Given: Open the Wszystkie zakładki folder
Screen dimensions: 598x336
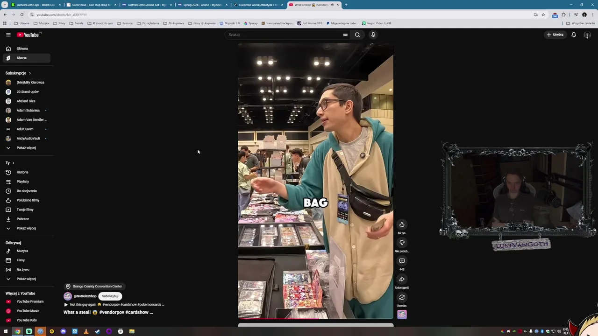Looking at the screenshot, I should pyautogui.click(x=580, y=23).
